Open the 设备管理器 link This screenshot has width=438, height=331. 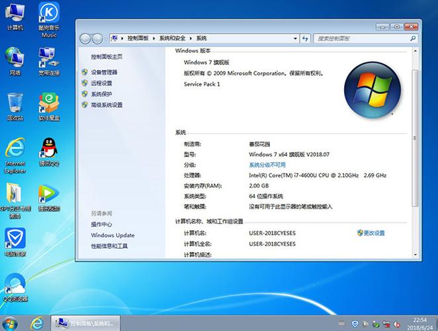[x=104, y=72]
